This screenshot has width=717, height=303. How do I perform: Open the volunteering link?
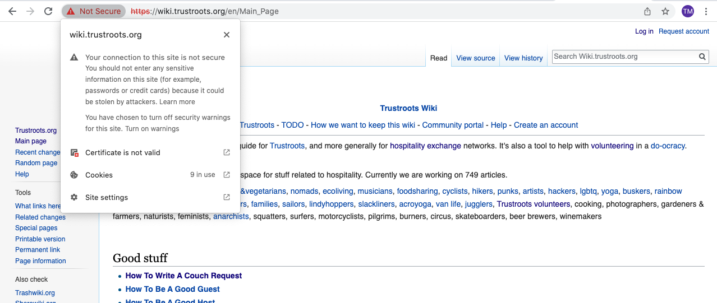(612, 146)
